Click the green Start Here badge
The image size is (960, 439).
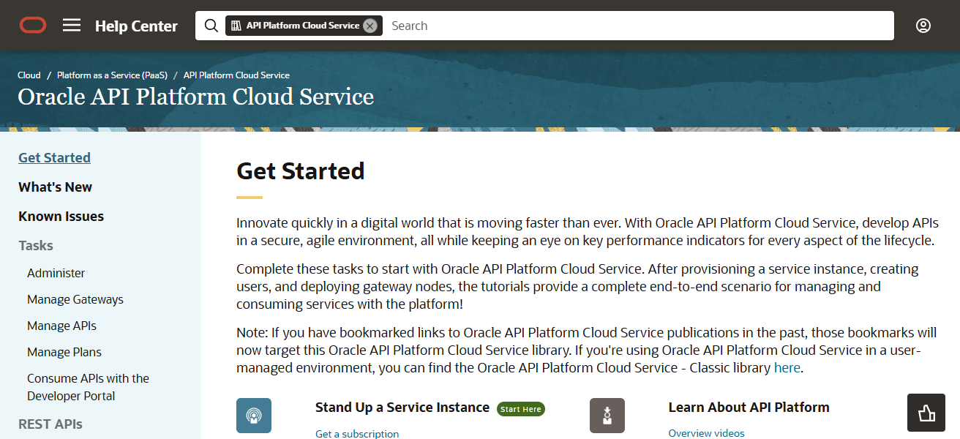click(520, 408)
